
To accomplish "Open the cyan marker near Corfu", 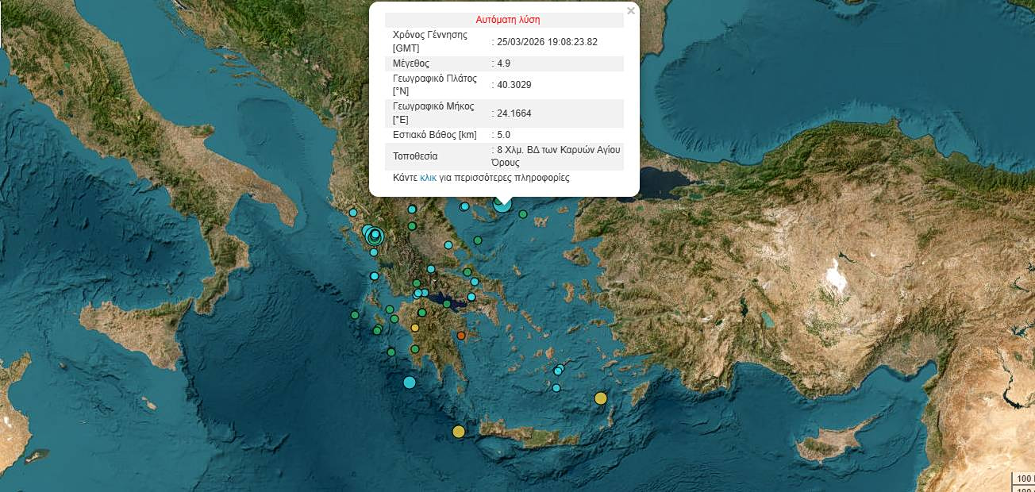I will point(353,213).
